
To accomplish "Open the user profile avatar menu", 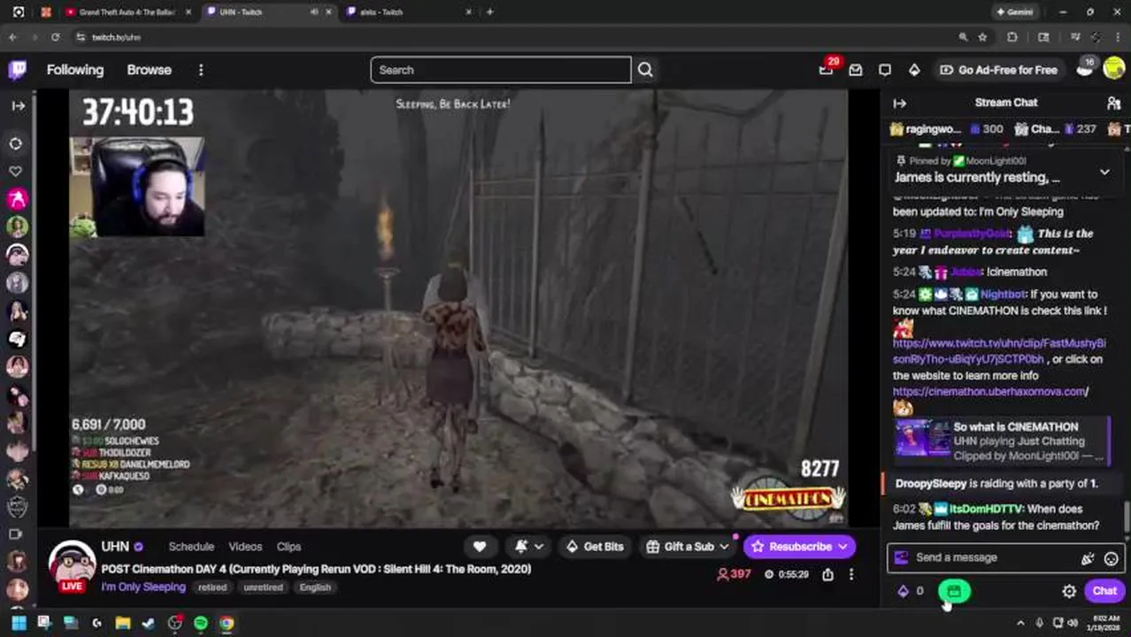I will tap(1113, 70).
